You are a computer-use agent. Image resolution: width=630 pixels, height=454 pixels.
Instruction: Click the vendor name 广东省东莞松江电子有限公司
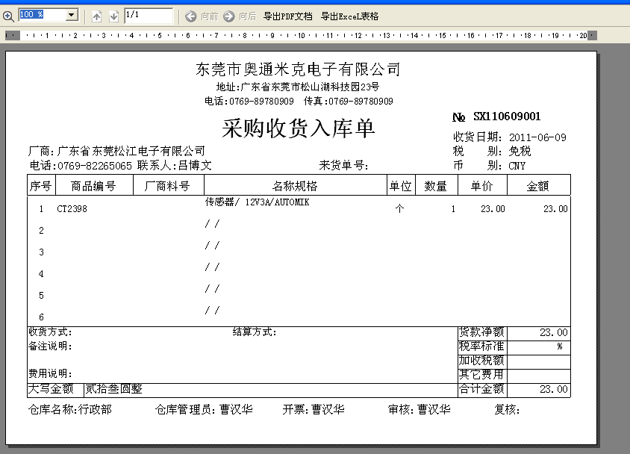pyautogui.click(x=131, y=151)
